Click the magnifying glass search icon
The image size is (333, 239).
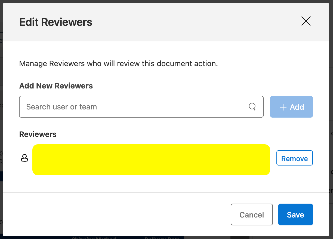[x=252, y=107]
